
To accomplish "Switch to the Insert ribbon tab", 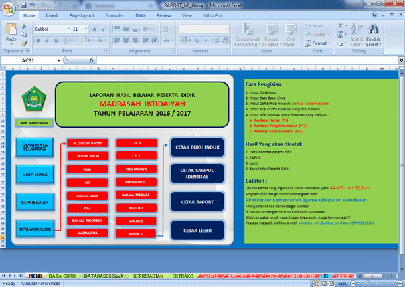I will [x=52, y=15].
